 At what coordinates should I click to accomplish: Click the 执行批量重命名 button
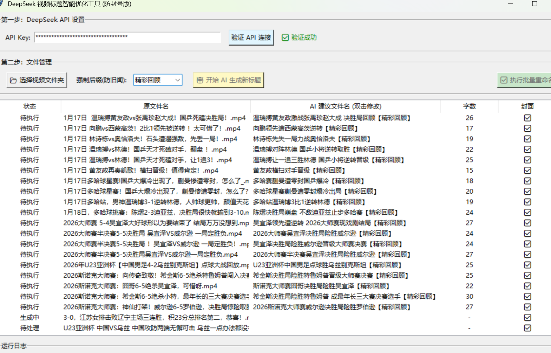tap(524, 80)
